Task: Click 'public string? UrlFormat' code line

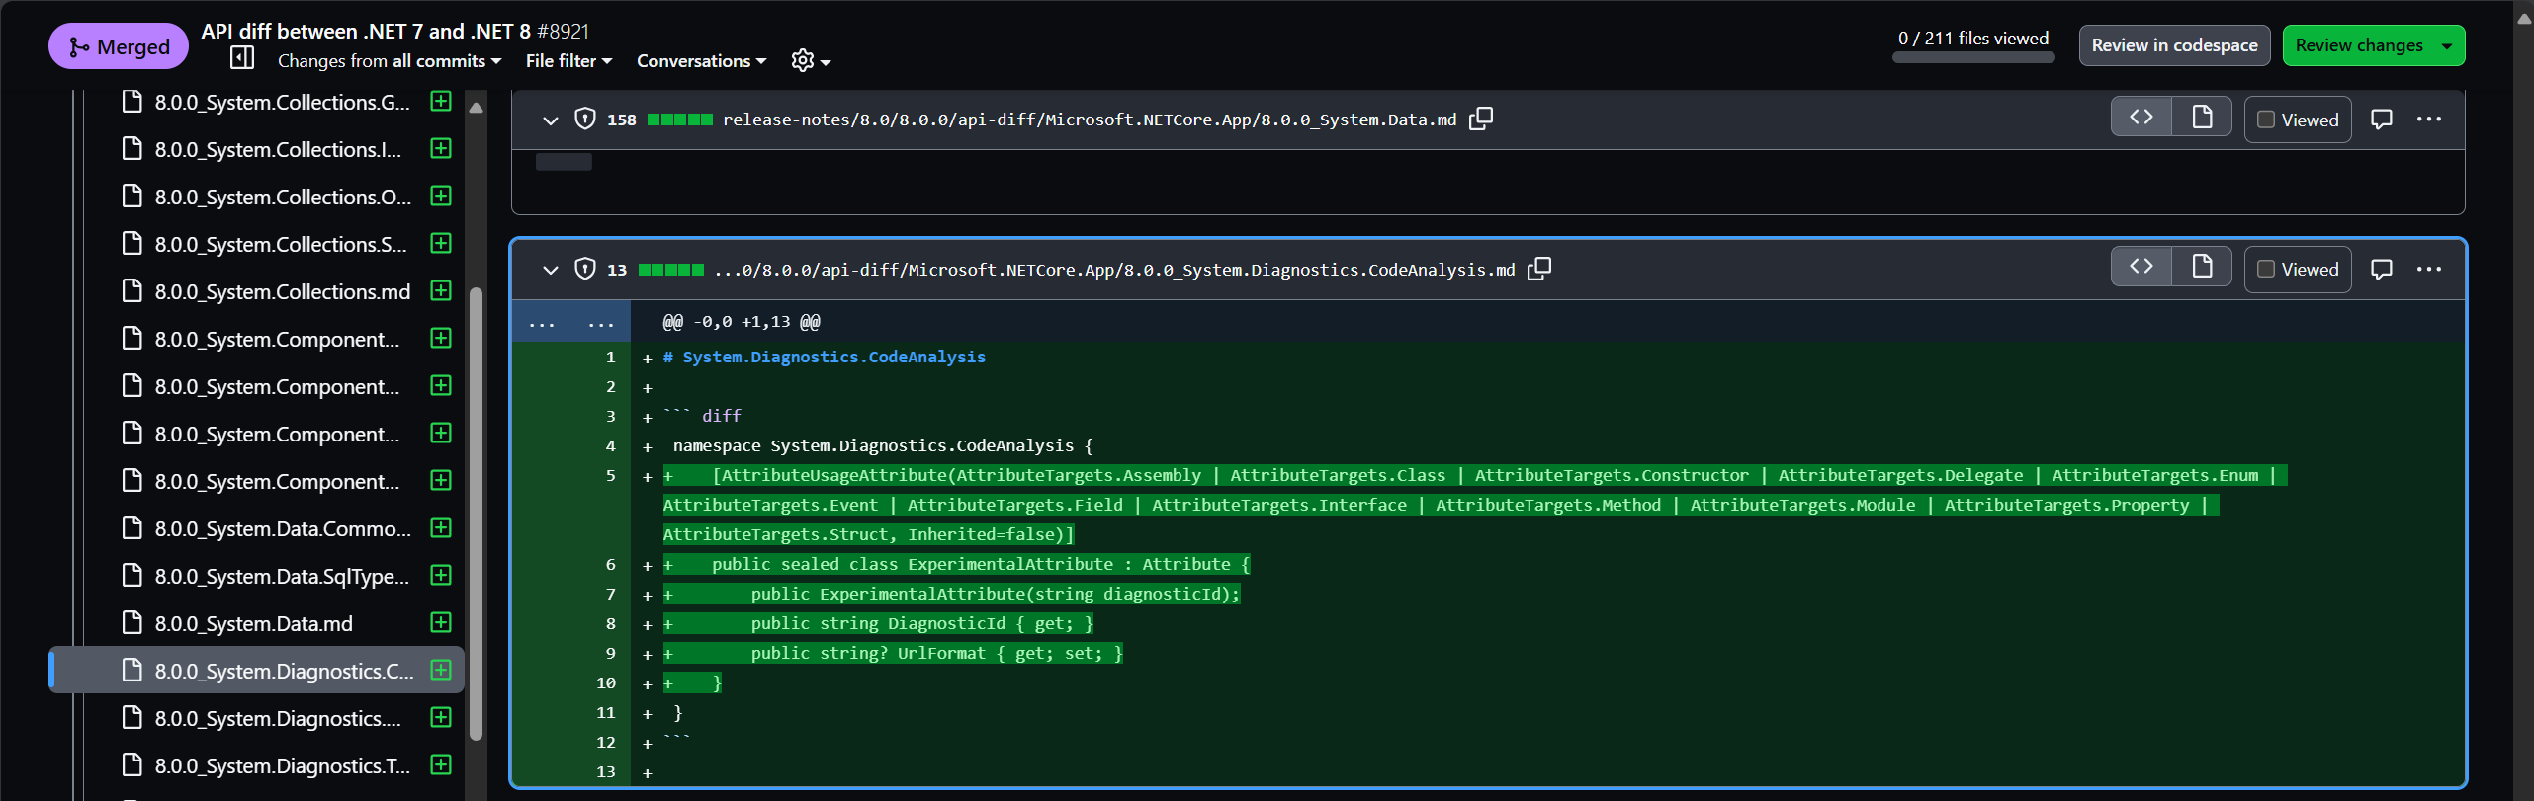Action: pyautogui.click(x=893, y=654)
